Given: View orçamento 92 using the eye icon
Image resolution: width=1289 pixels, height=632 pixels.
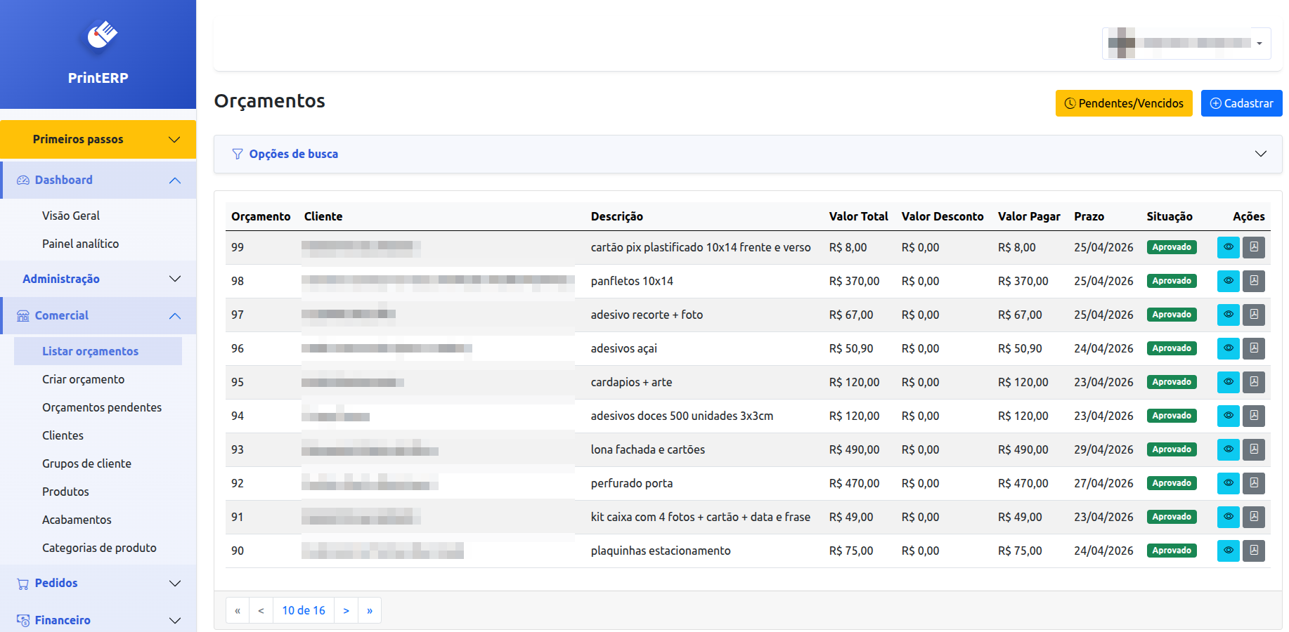Looking at the screenshot, I should point(1228,483).
